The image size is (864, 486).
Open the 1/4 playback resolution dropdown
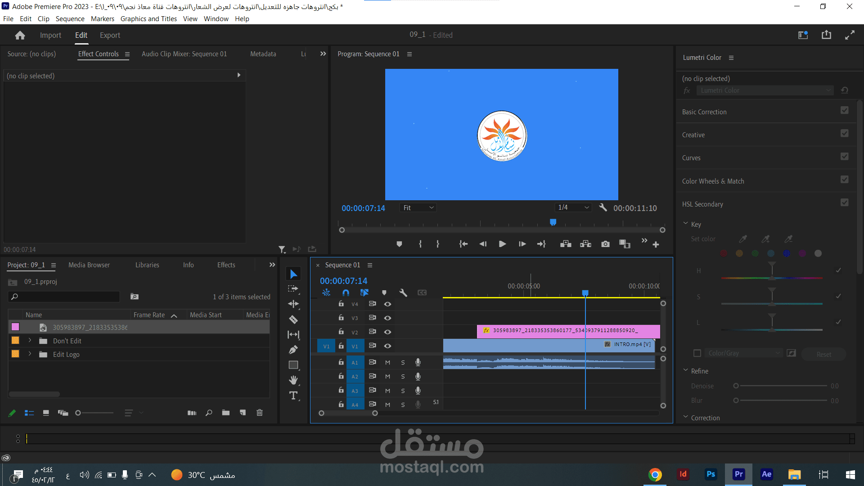coord(573,207)
